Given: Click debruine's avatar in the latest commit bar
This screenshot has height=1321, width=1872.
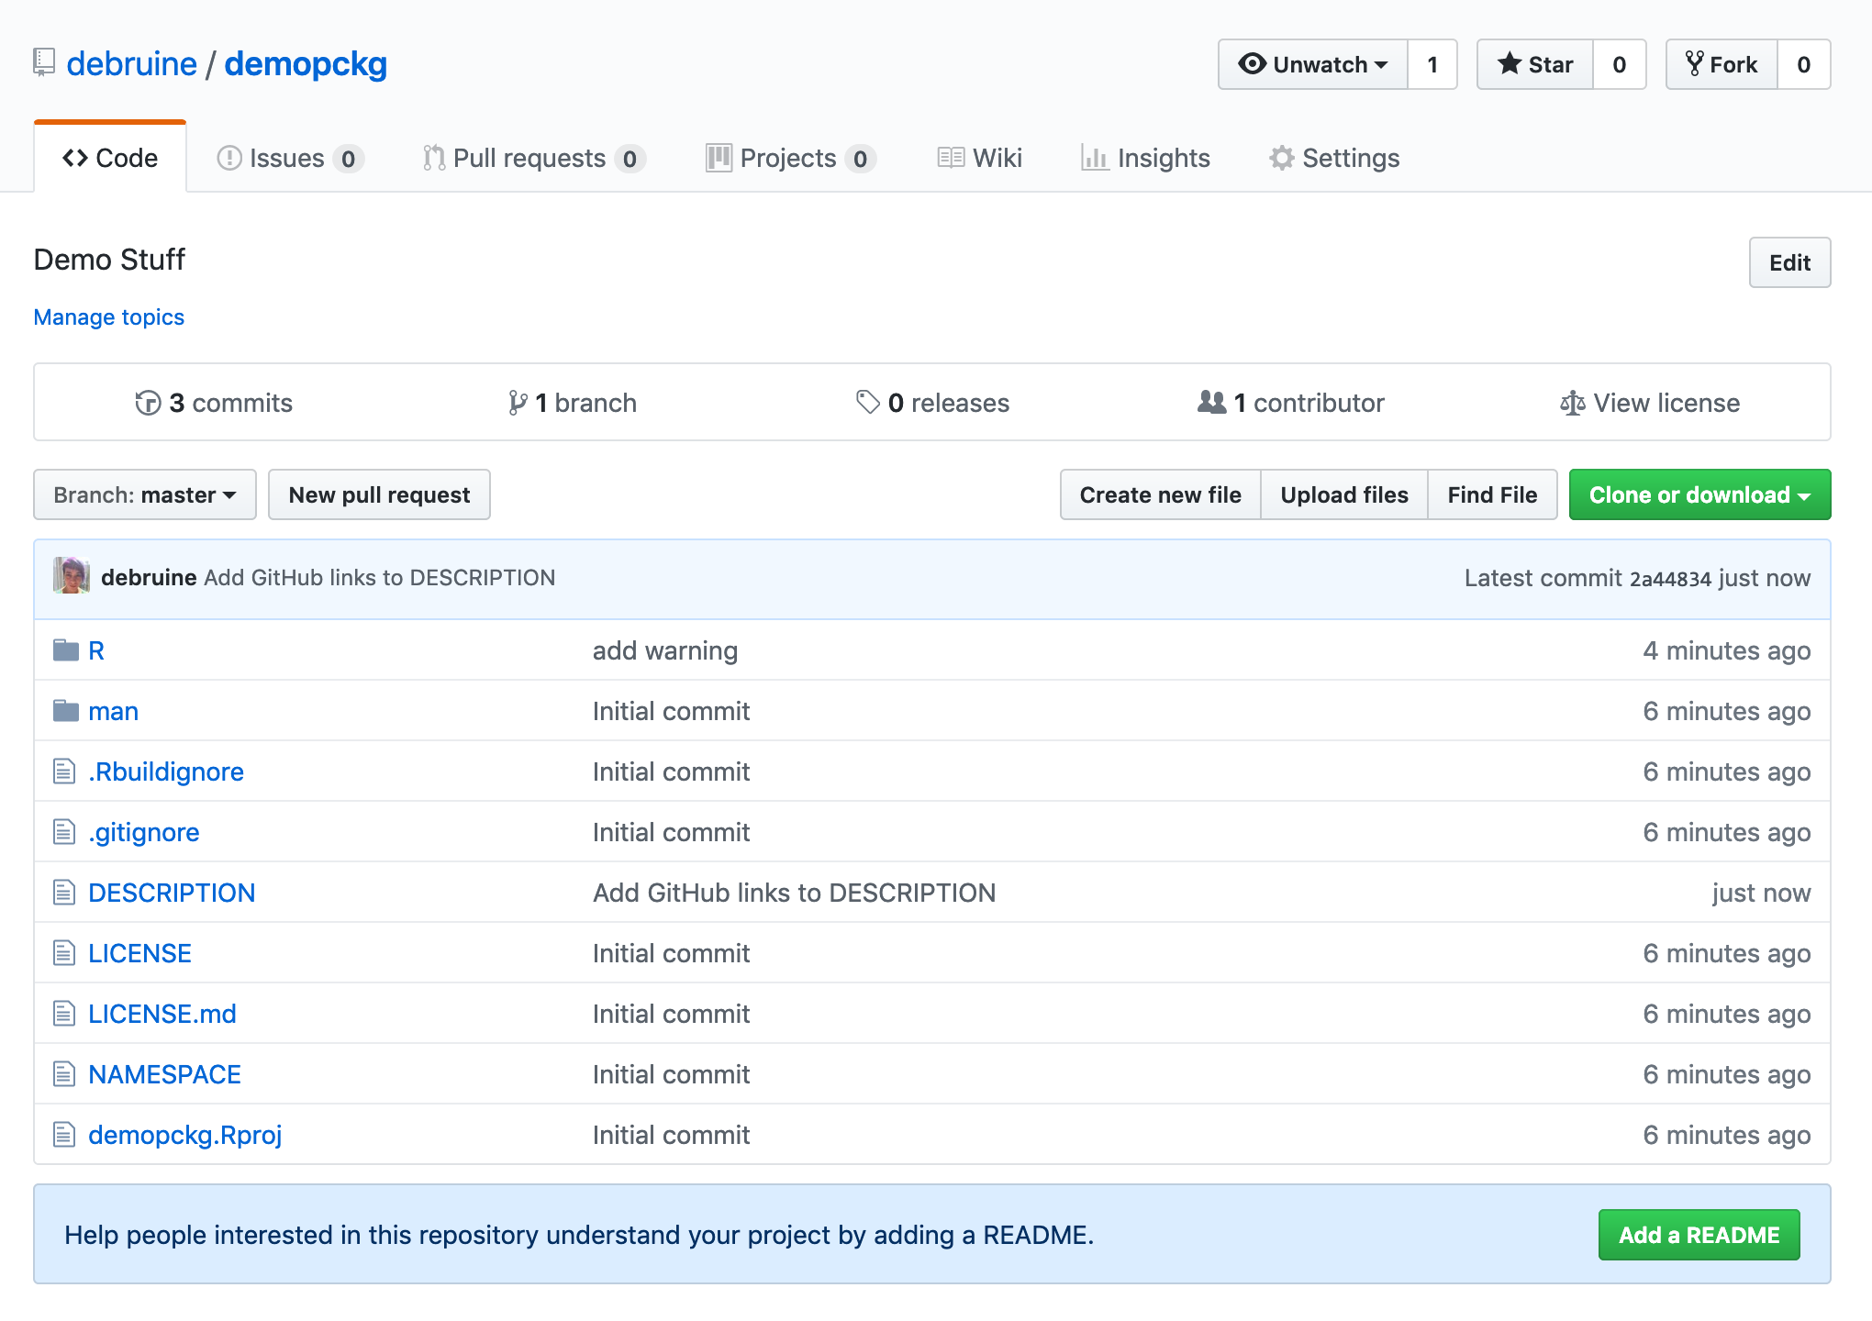Looking at the screenshot, I should [x=72, y=576].
